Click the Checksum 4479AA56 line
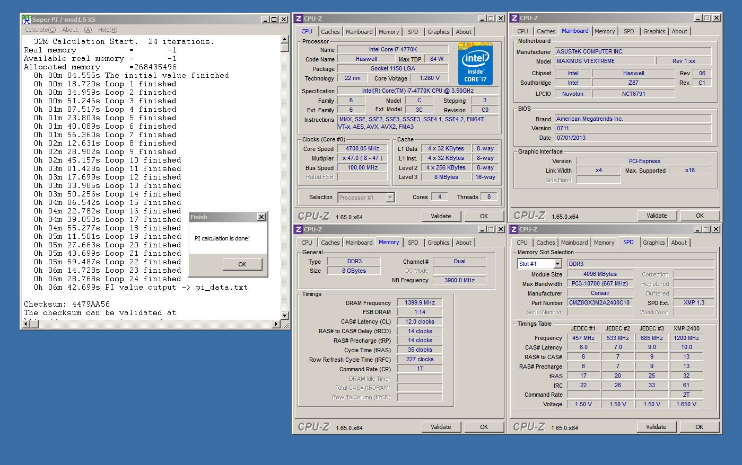Image resolution: width=742 pixels, height=465 pixels. [67, 304]
